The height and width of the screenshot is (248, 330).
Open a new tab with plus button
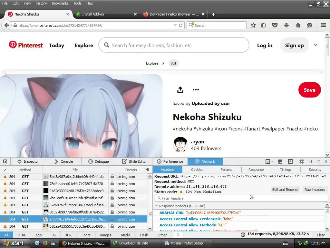click(213, 14)
